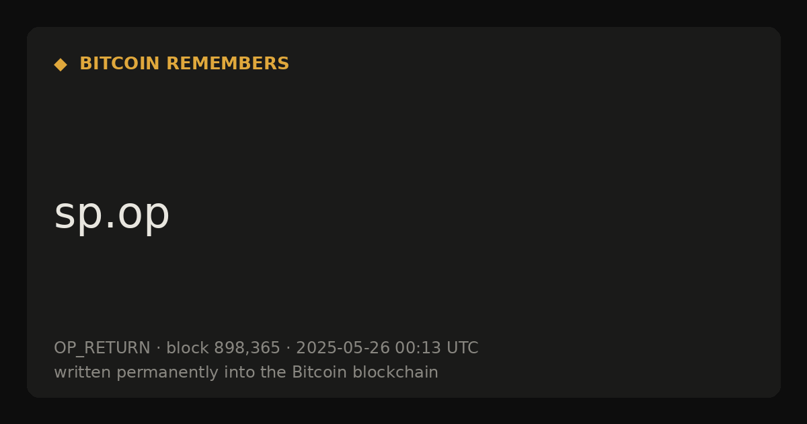Click the orange diamond icon

coord(61,65)
